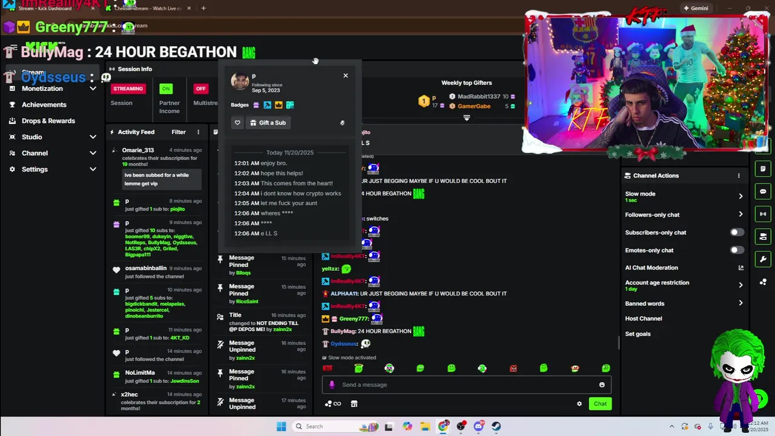Viewport: 775px width, 436px height.
Task: Toggle Subscribers-only chat switch
Action: coord(736,233)
